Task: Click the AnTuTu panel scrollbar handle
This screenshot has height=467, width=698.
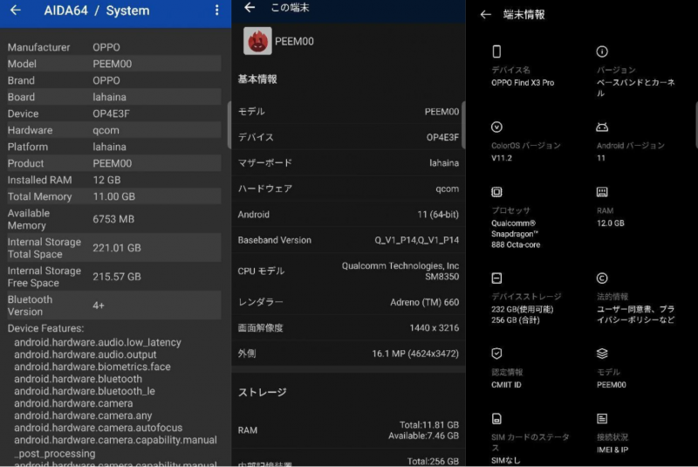Action: pos(463,125)
